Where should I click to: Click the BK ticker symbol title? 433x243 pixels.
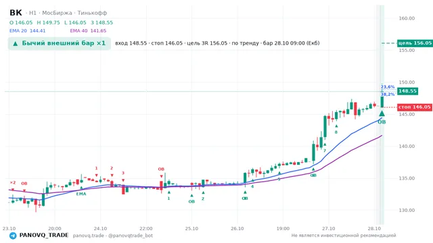tap(16, 13)
